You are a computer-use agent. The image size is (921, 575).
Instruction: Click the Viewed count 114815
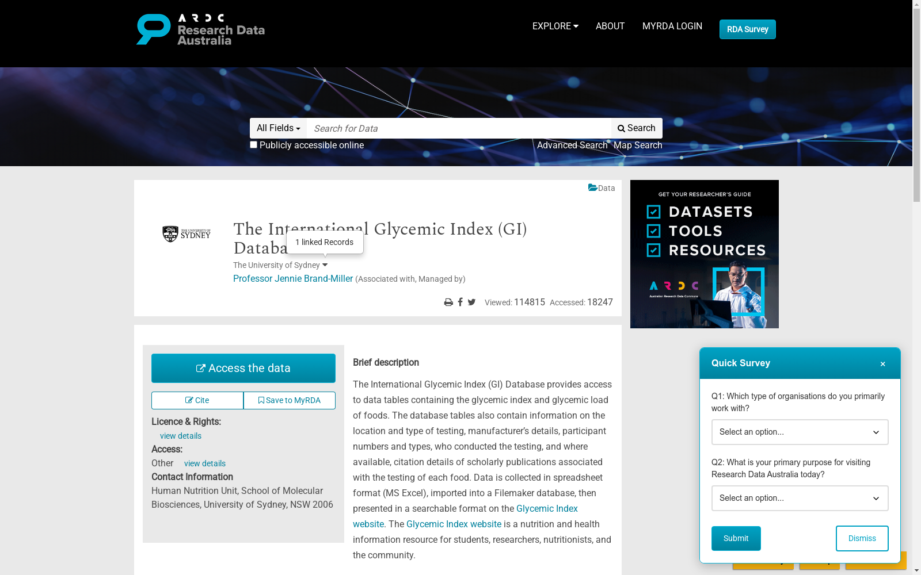(530, 302)
